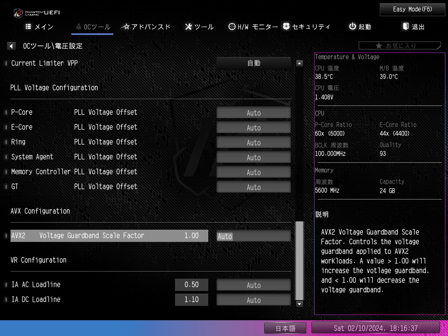Click the scroll down arrow of settings list
This screenshot has height=336, width=448.
pos(299,304)
